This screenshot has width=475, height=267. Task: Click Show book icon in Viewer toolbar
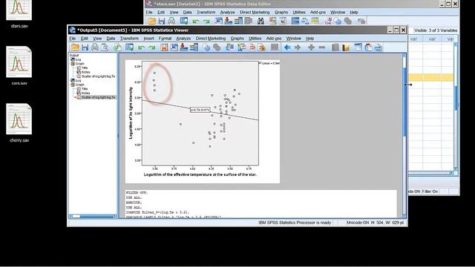[335, 47]
